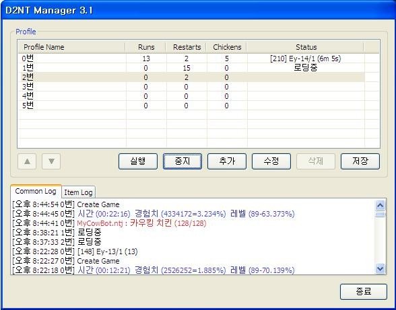This screenshot has height=310, width=396.
Task: Sort by the Runs column header
Action: click(146, 47)
